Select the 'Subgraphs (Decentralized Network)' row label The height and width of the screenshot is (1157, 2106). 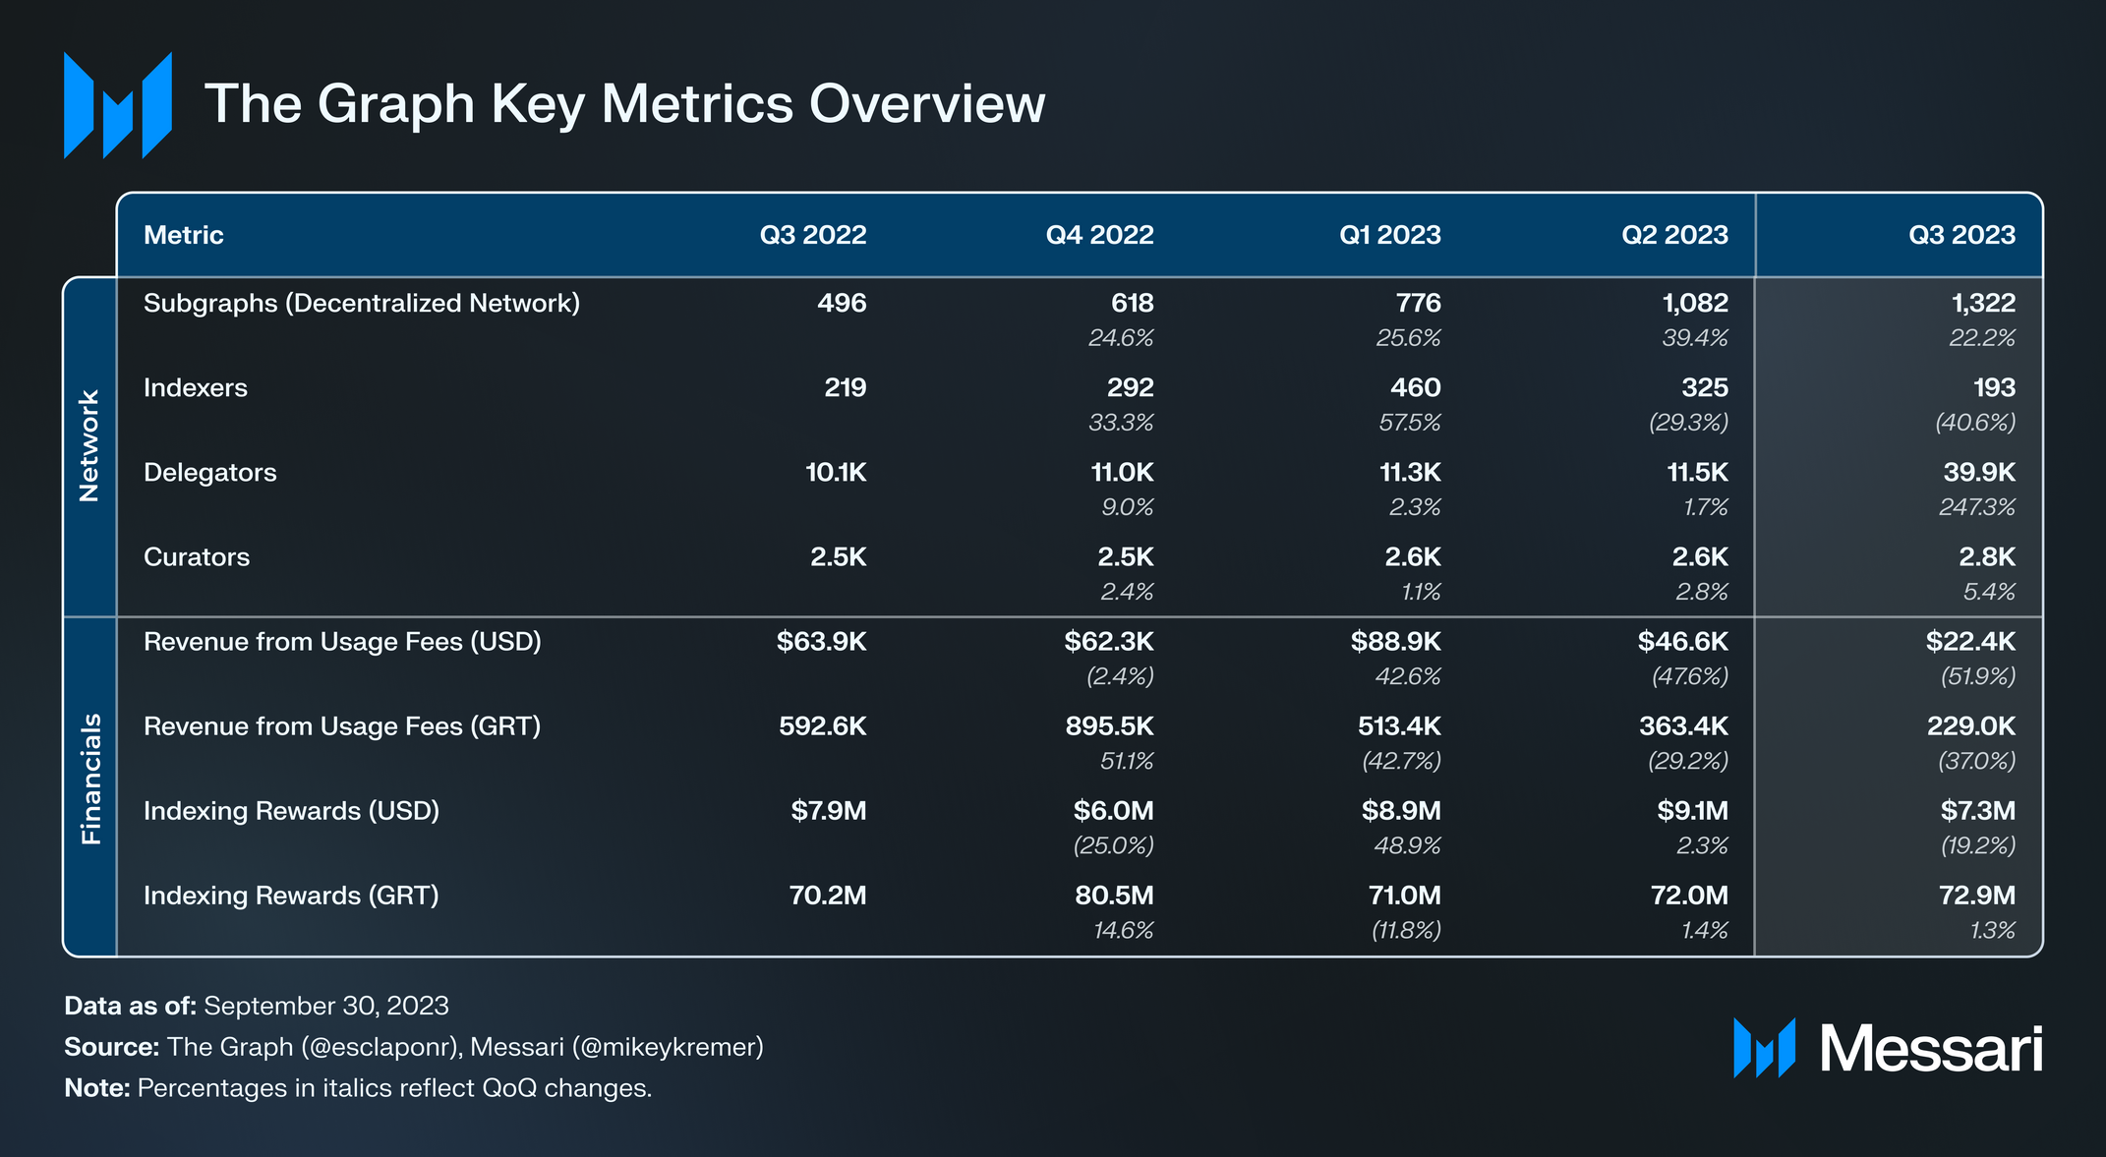click(362, 304)
